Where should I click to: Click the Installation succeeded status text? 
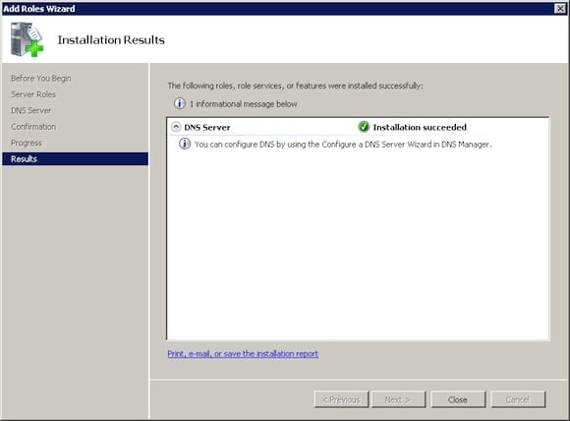tap(420, 127)
